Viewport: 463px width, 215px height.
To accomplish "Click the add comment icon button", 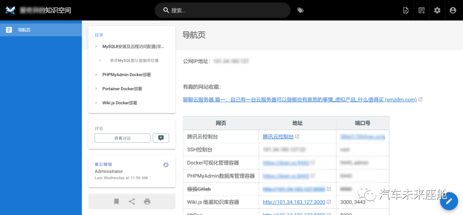I will tap(161, 138).
